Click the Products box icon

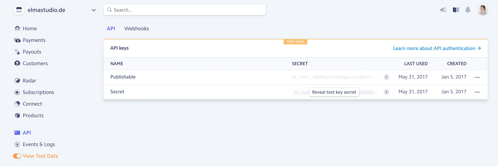click(x=17, y=115)
